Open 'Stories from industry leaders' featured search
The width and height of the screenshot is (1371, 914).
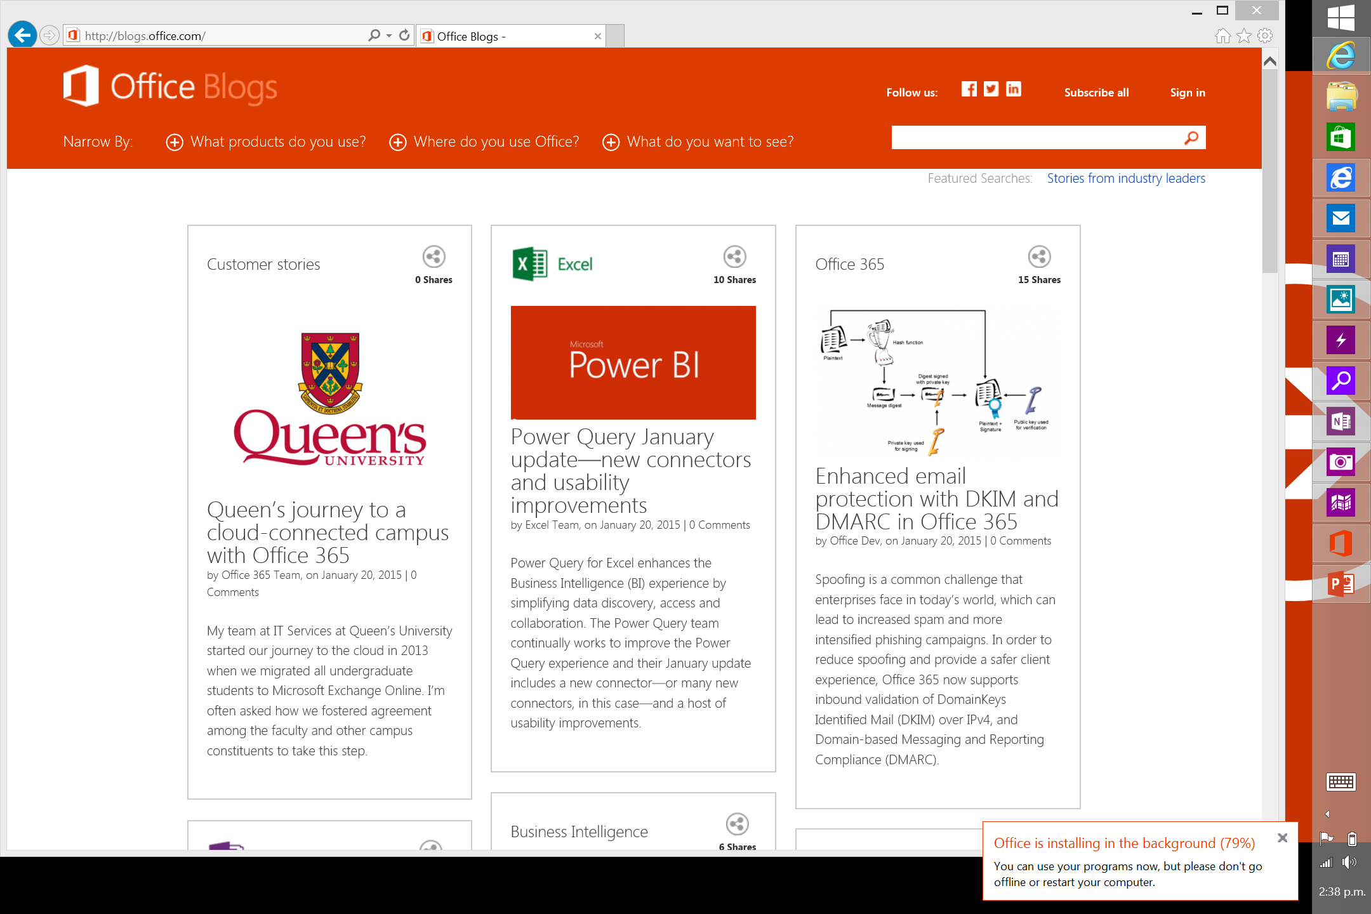(x=1125, y=178)
